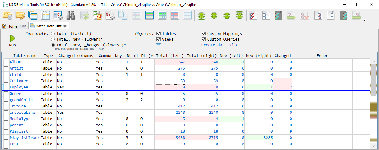Open the grandChild table link
Image resolution: width=379 pixels, height=150 pixels.
pos(21,100)
